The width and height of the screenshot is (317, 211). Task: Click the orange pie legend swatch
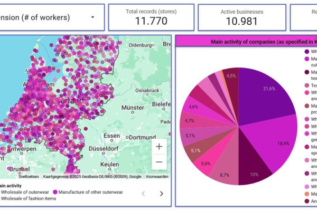coord(306,194)
